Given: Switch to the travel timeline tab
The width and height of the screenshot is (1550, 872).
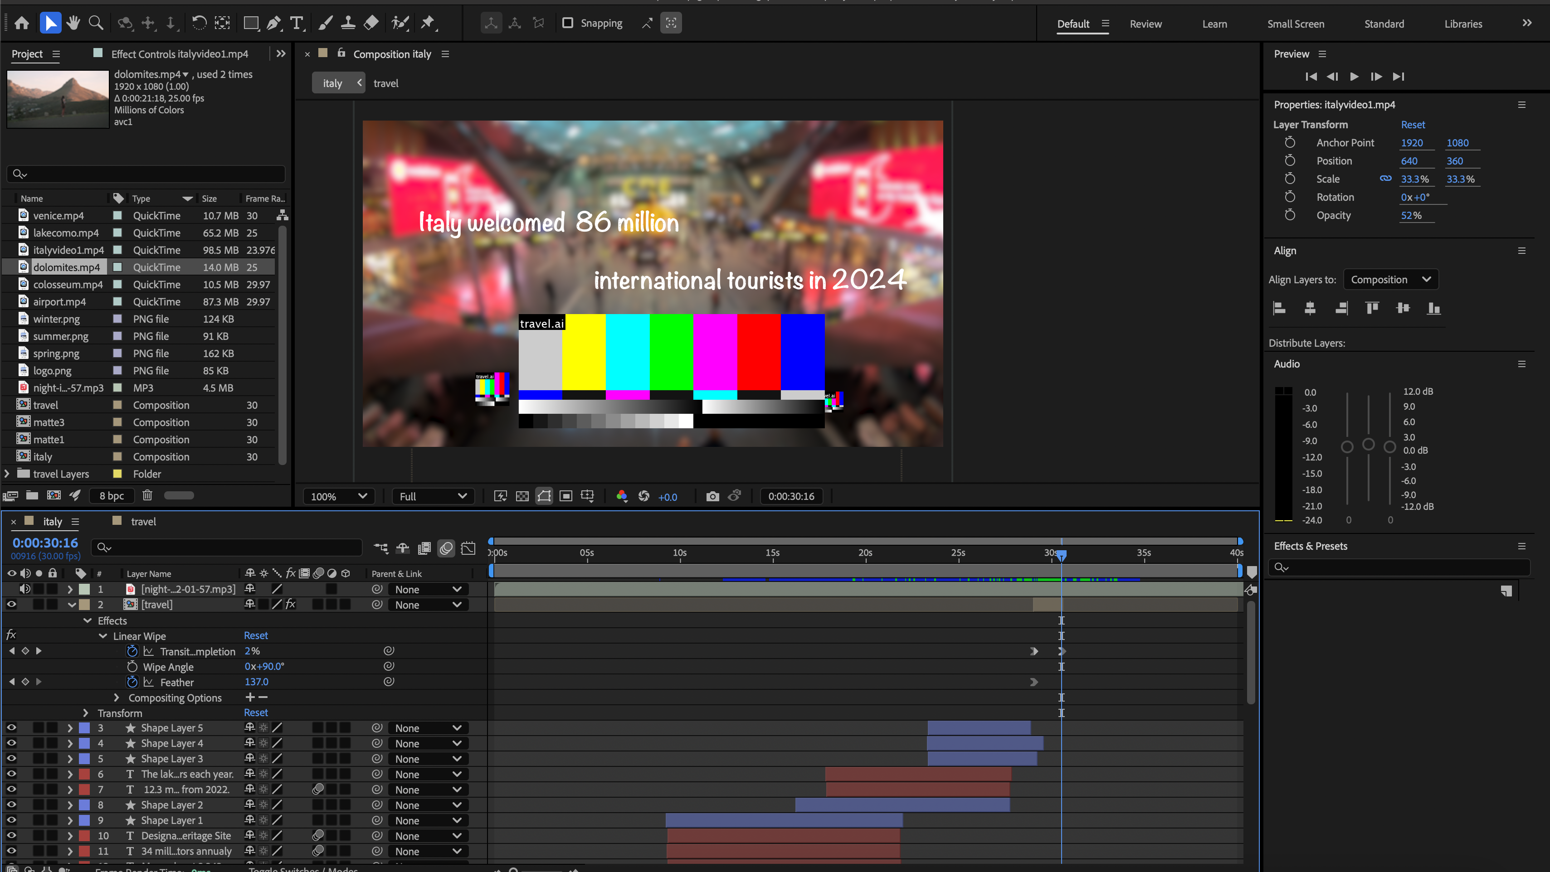Looking at the screenshot, I should [x=143, y=521].
